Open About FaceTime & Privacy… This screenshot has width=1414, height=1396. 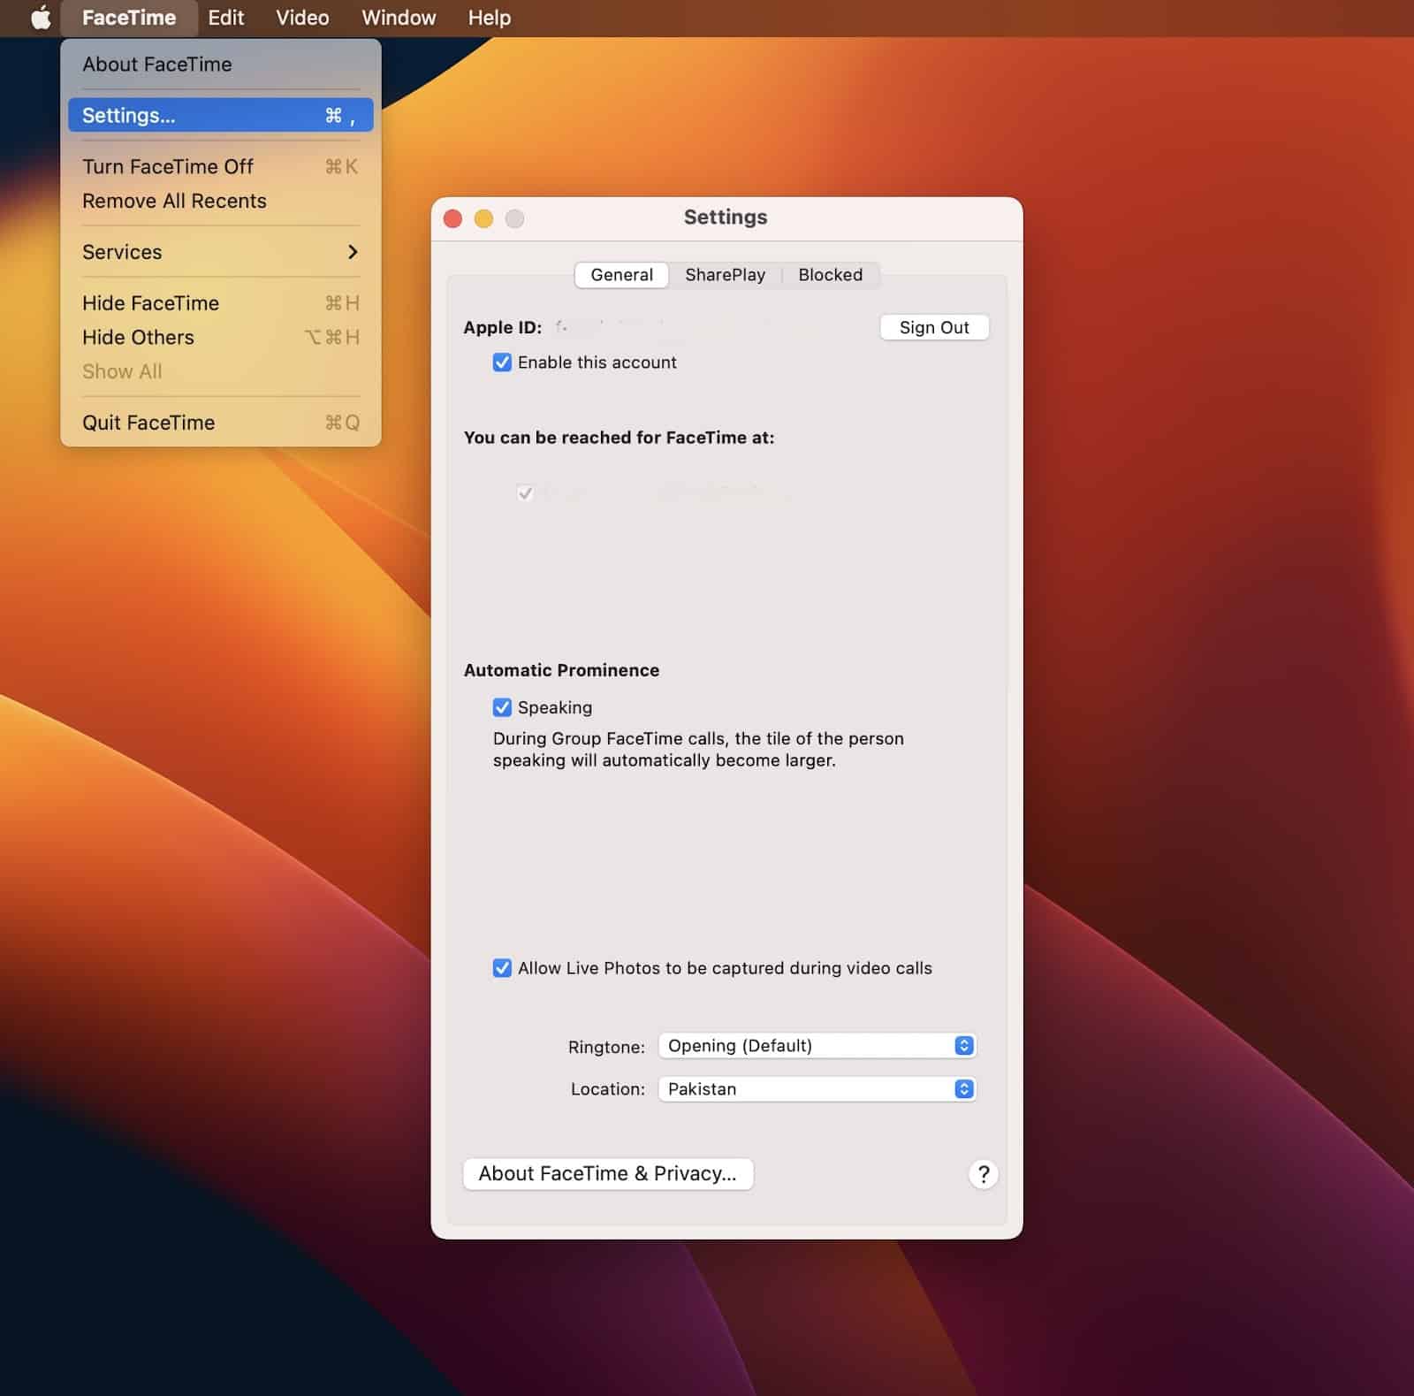[608, 1174]
